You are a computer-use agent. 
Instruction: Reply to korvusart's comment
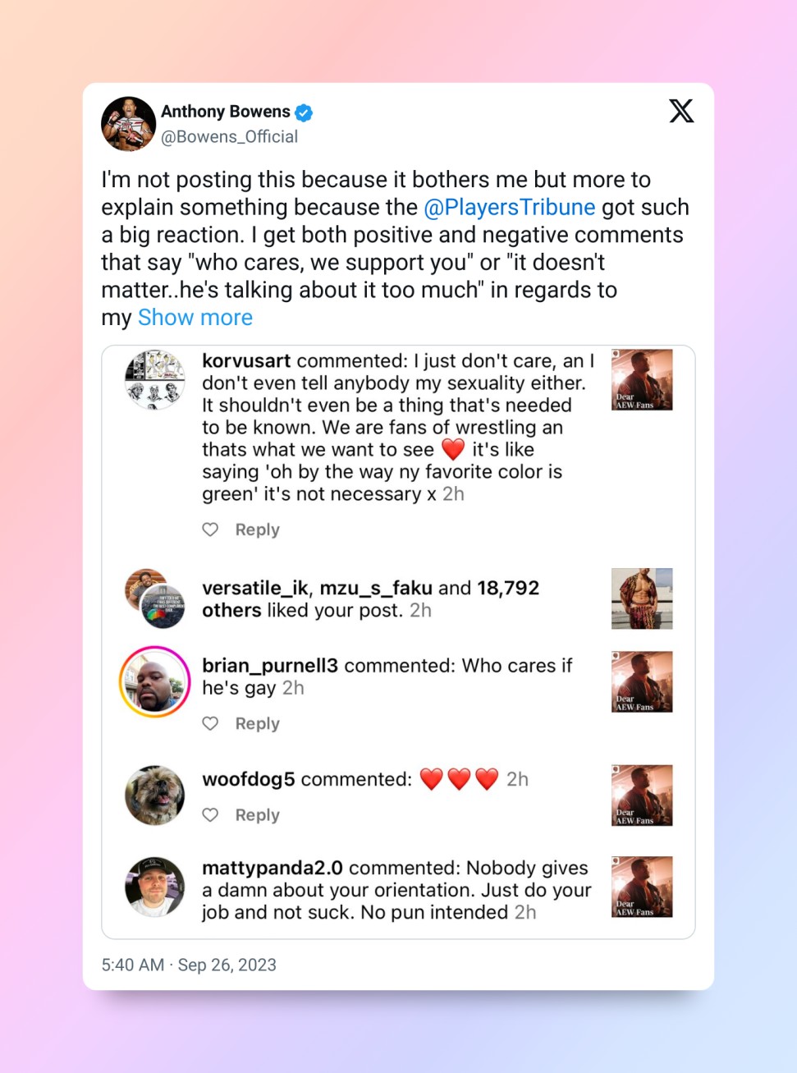(257, 530)
